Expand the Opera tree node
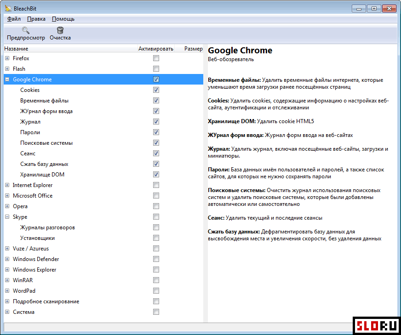This screenshot has width=401, height=335. 7,206
